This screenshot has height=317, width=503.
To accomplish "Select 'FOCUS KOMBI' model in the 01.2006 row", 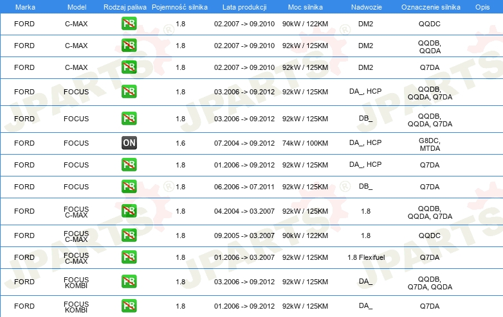I will [76, 307].
